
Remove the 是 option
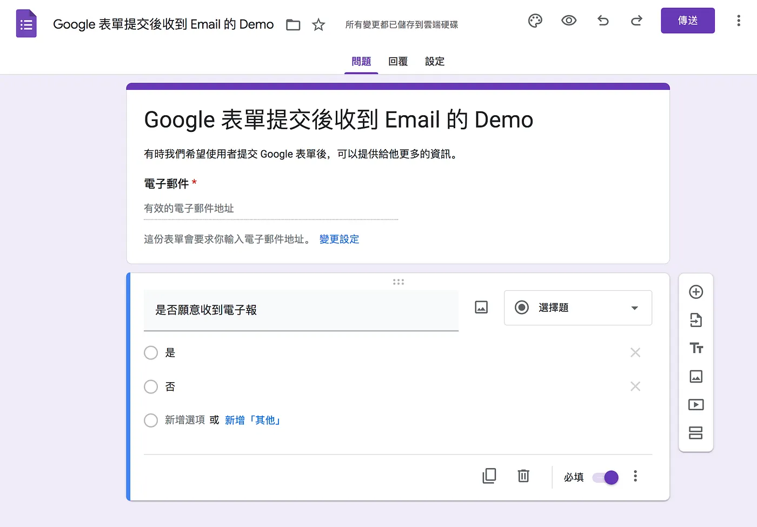[635, 352]
